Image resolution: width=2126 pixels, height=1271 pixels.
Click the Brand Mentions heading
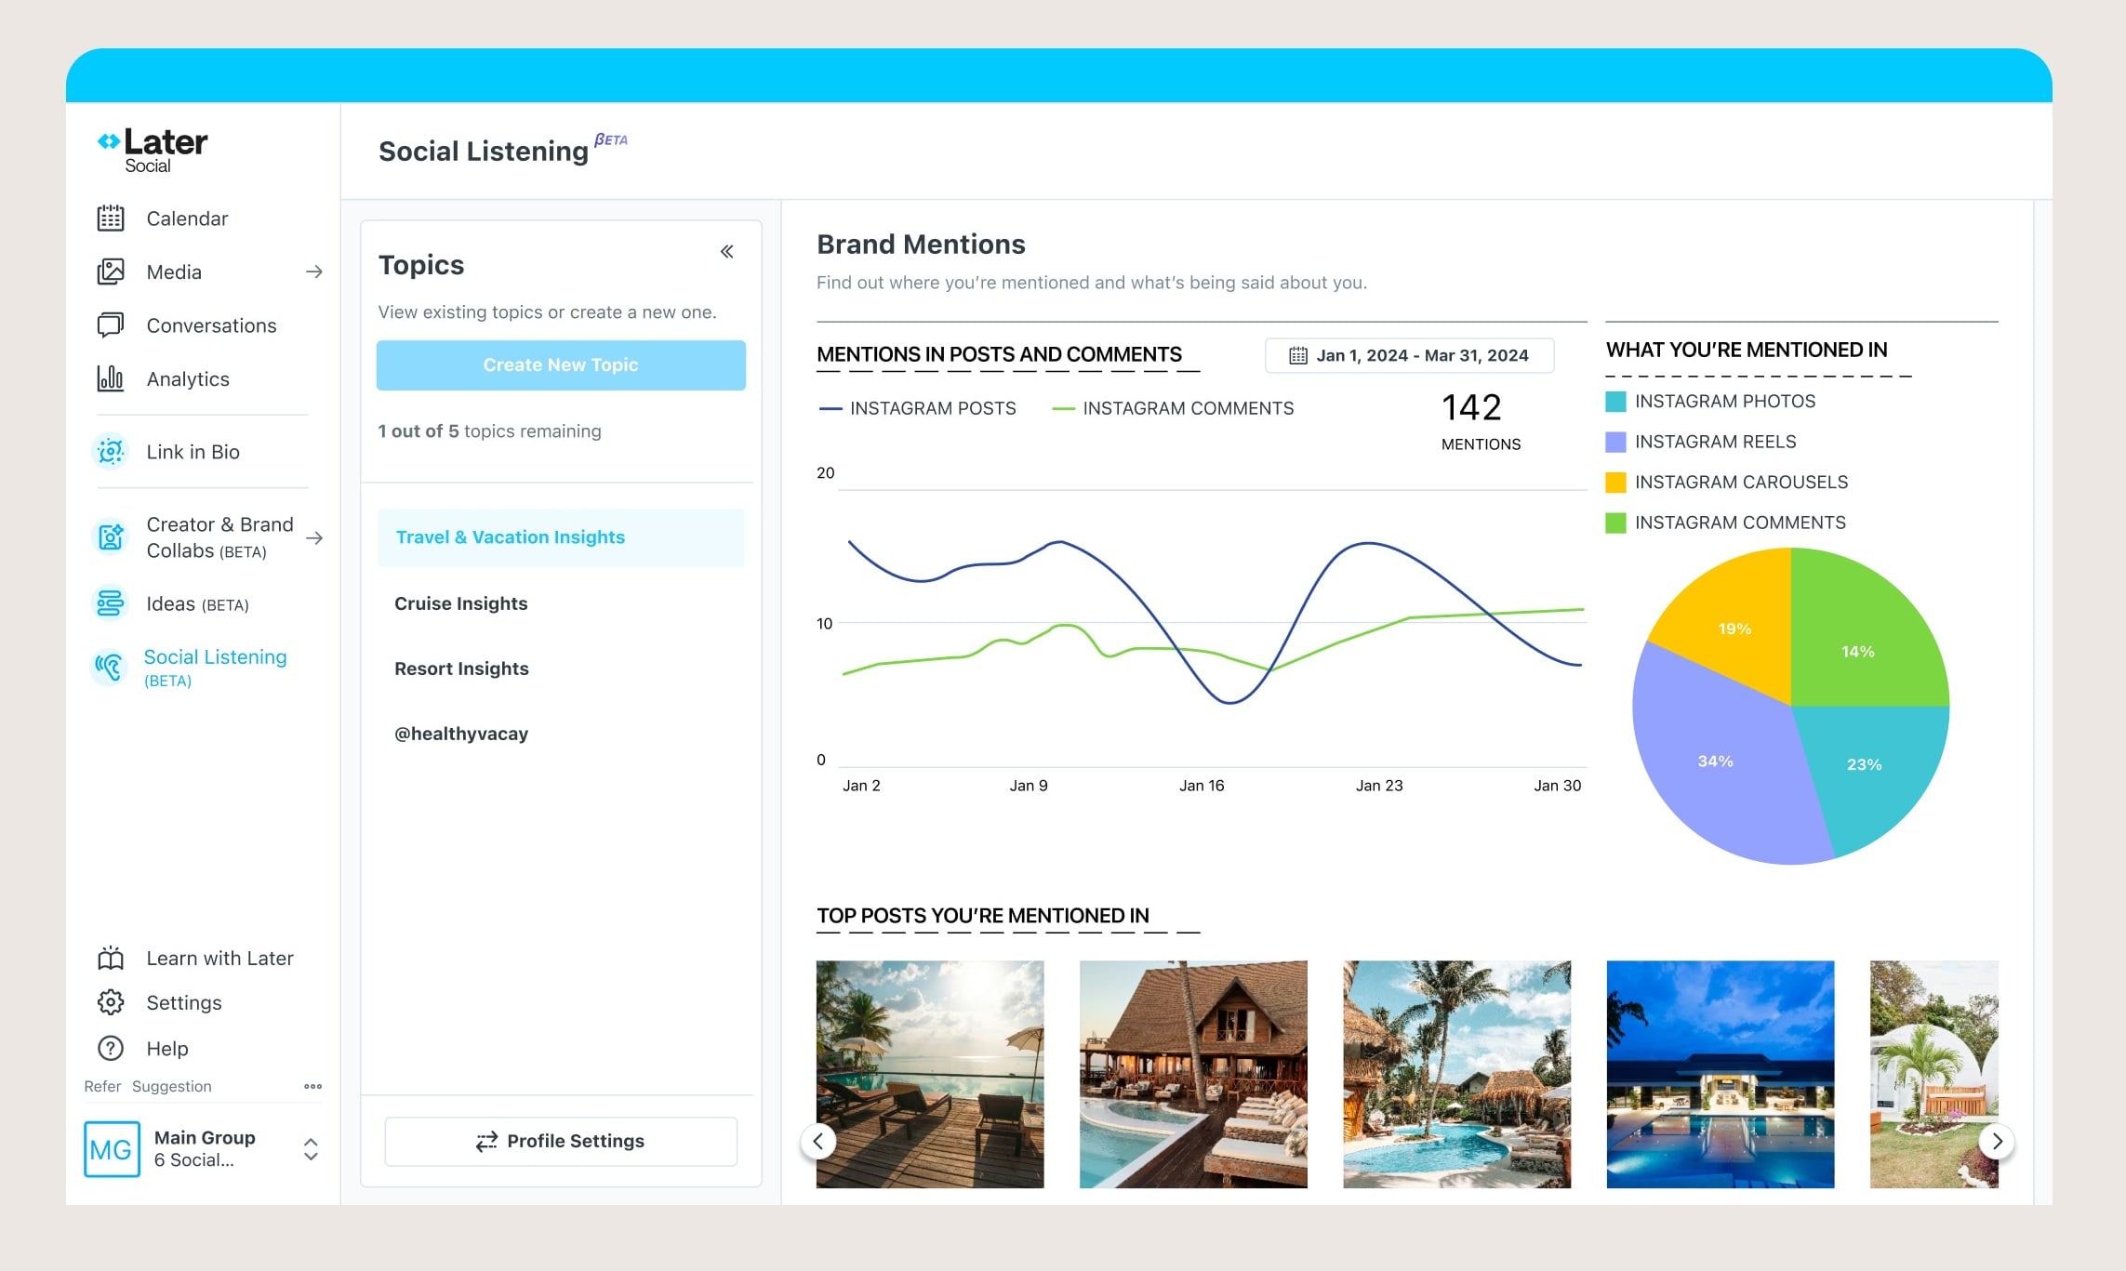[921, 245]
